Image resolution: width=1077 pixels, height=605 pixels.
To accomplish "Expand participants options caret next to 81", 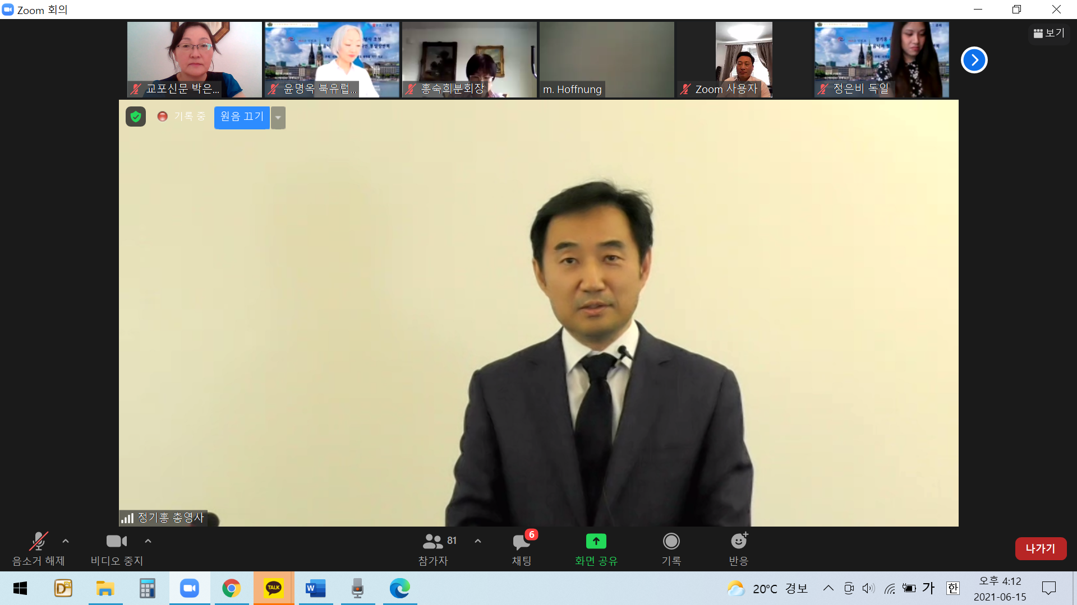I will (x=478, y=541).
